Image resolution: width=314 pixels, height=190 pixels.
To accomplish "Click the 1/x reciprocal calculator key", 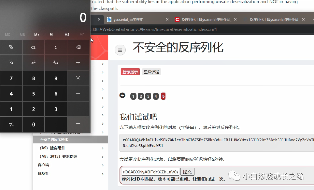I will pyautogui.click(x=11, y=62).
